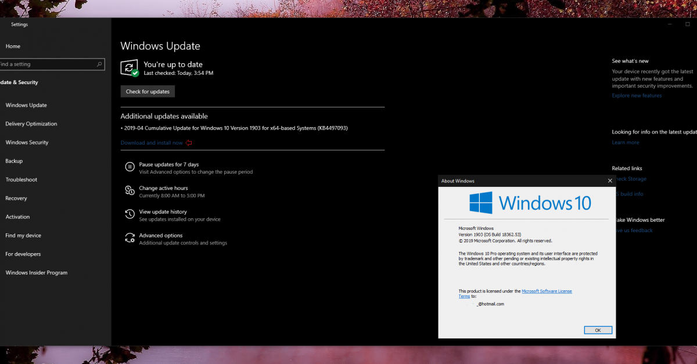Open For developers settings
The image size is (697, 364).
pos(23,254)
